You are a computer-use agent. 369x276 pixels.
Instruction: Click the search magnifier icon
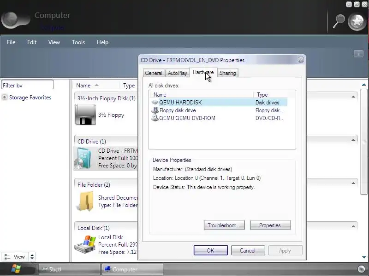coord(339,21)
